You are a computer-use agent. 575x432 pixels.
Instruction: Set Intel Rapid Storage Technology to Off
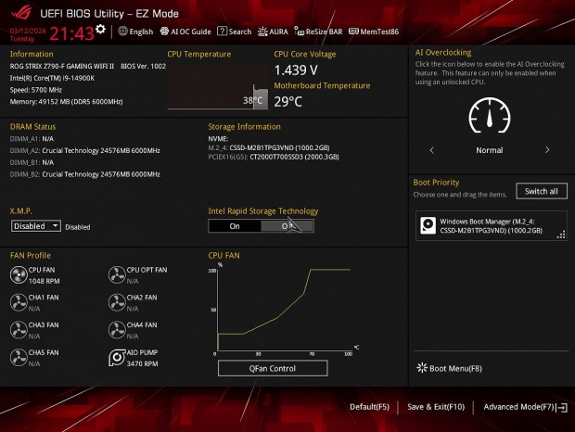click(x=287, y=225)
